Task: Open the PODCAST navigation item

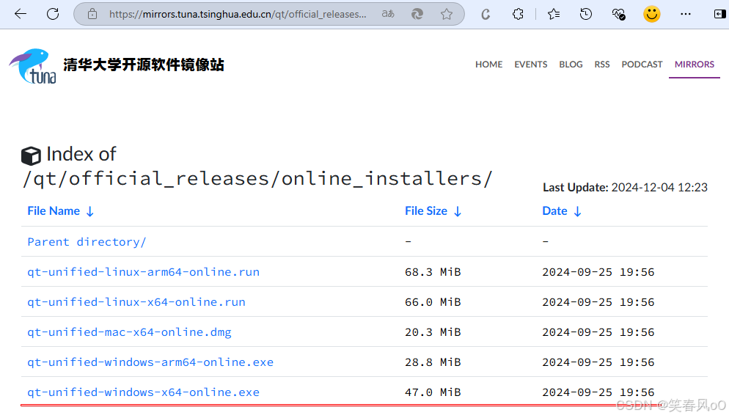Action: pyautogui.click(x=642, y=64)
